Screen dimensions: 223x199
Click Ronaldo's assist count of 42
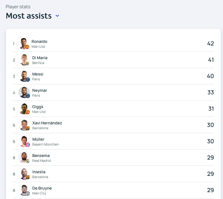[x=210, y=43]
